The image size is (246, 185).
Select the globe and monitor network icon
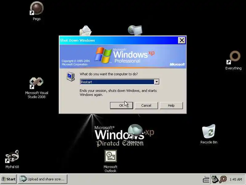point(135,30)
